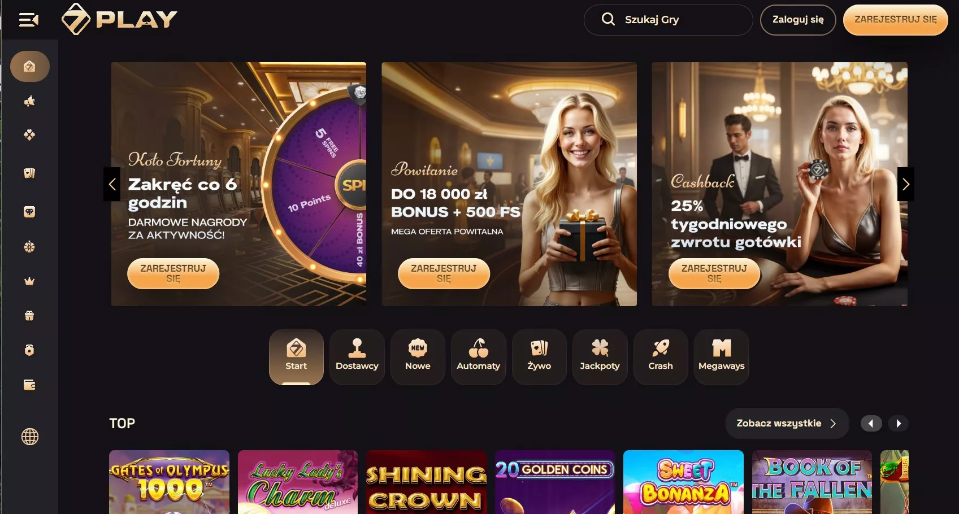Advance the TOP games carousel right
Image resolution: width=959 pixels, height=514 pixels.
coord(898,424)
